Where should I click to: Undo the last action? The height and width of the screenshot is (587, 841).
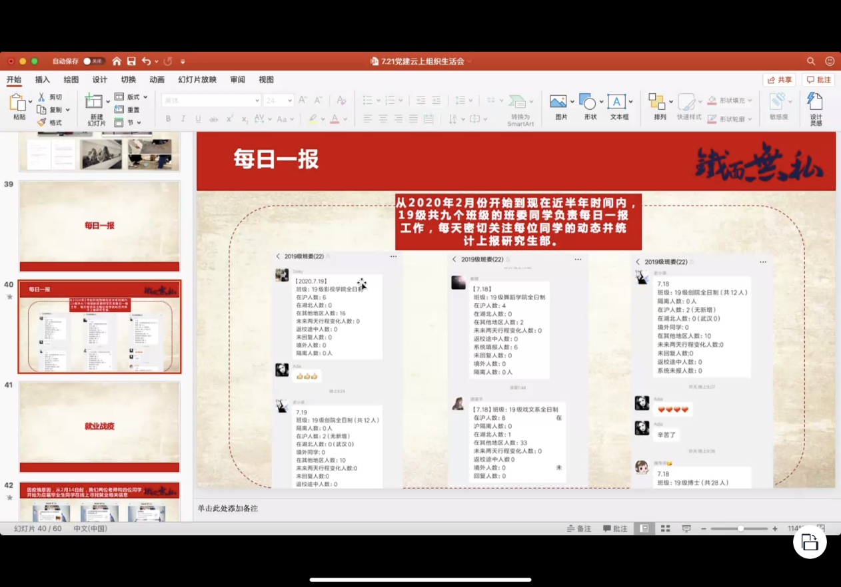click(146, 61)
